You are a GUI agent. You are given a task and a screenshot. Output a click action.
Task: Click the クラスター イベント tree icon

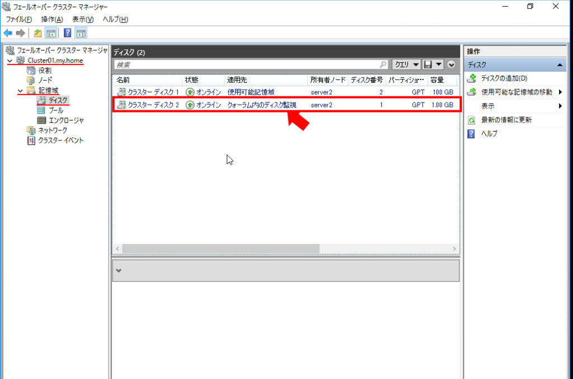click(x=31, y=141)
